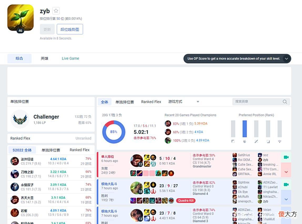Click the 85% win rate donut chart
This screenshot has height=224, width=302.
click(114, 132)
